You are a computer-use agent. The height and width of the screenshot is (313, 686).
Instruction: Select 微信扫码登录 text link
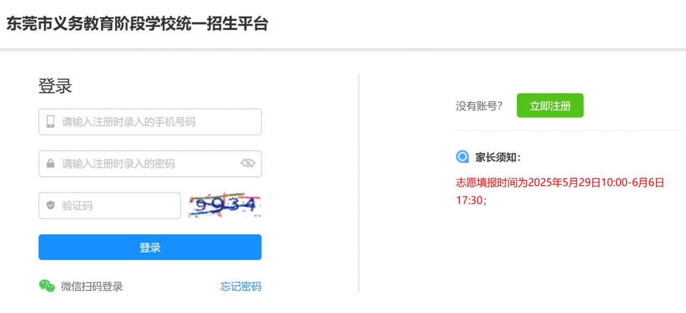click(92, 286)
